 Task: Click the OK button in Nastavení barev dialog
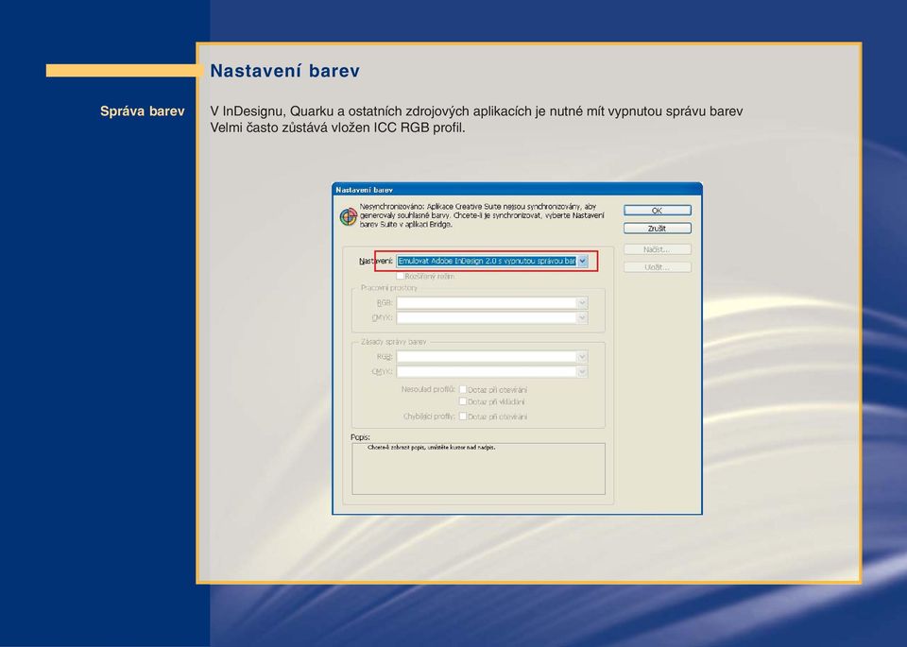pyautogui.click(x=658, y=211)
